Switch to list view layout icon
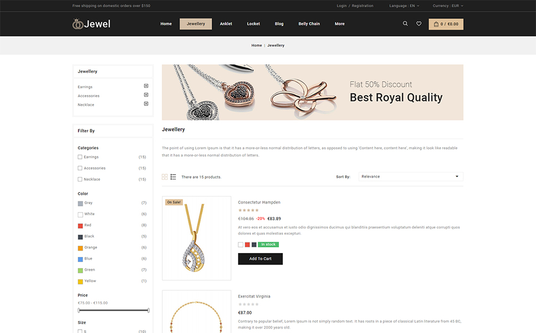 [x=173, y=176]
